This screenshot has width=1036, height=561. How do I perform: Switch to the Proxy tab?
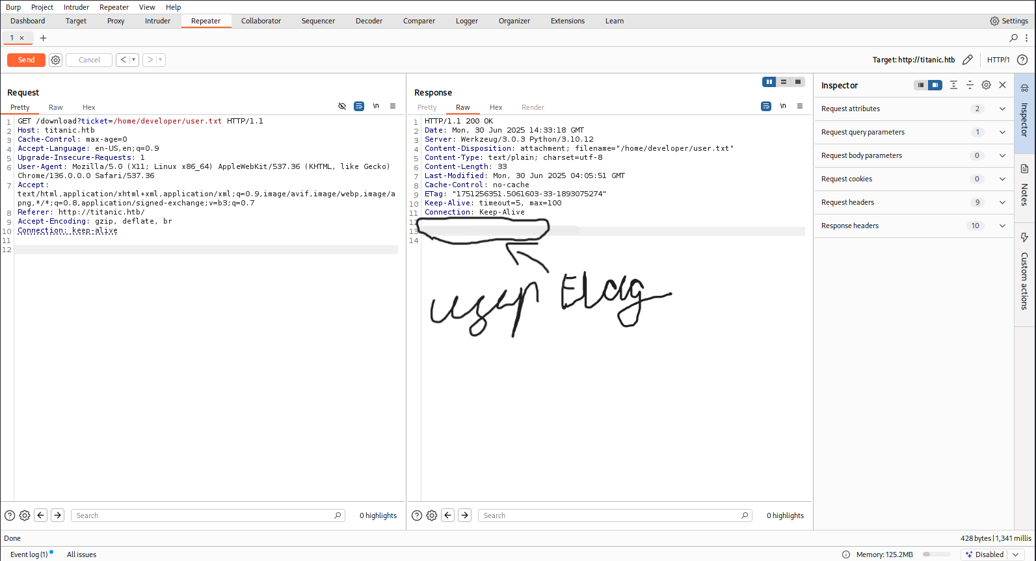[x=116, y=21]
